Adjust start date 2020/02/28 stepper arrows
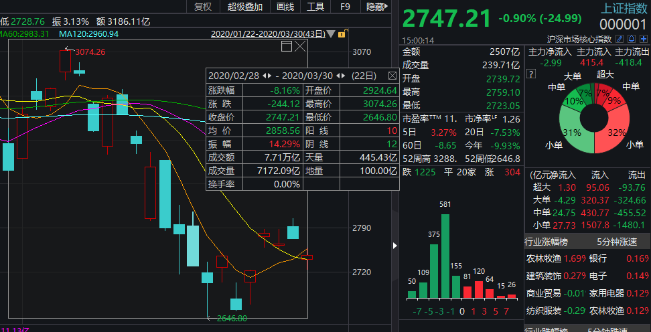The image size is (651, 332). (267, 75)
